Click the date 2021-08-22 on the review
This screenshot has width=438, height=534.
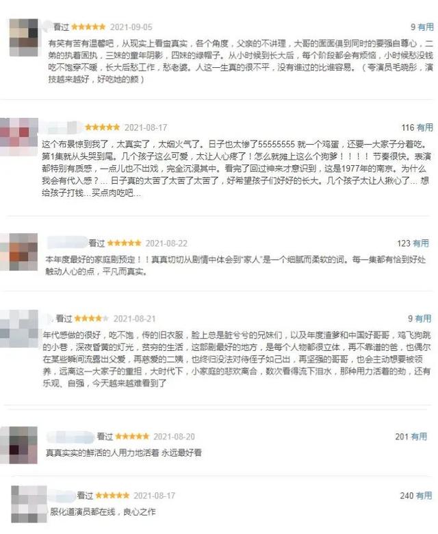point(166,243)
